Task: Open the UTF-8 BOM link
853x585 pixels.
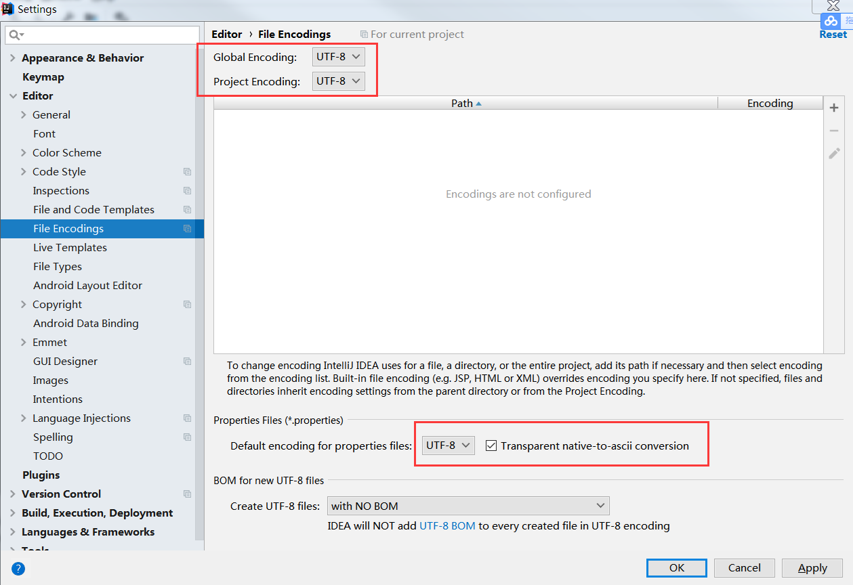Action: click(447, 525)
